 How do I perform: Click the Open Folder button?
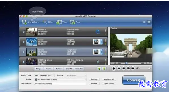109,83
